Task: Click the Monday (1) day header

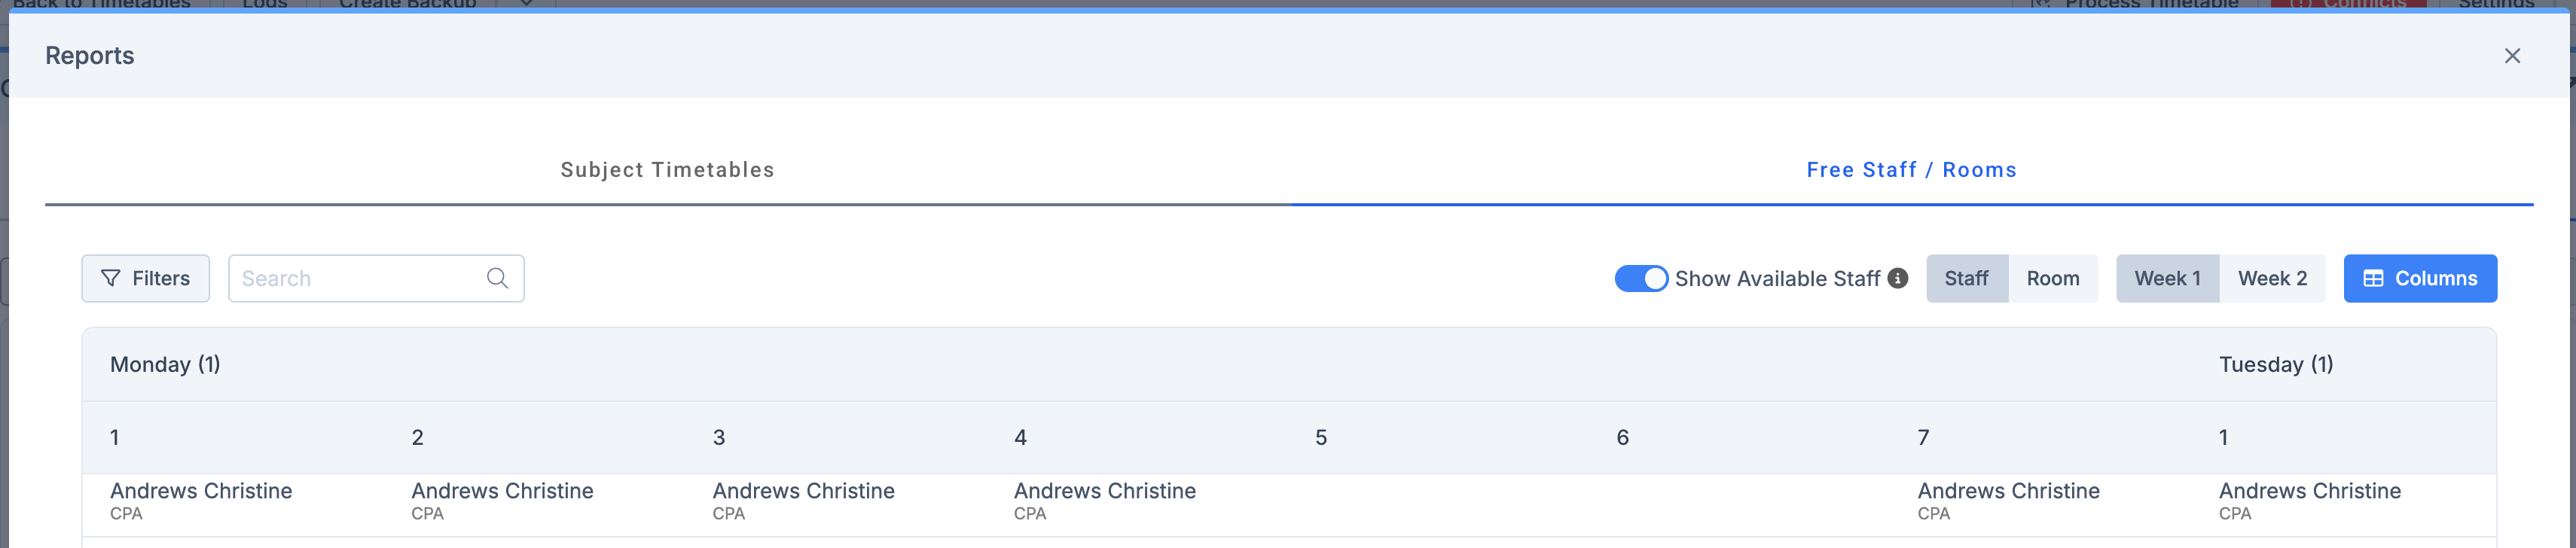Action: [165, 364]
